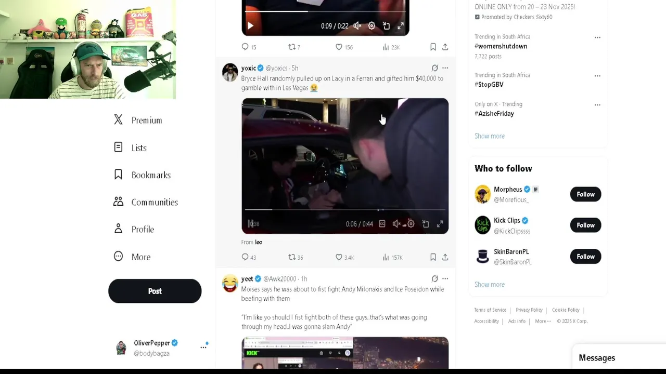Open settings gear on Bryce Hall video
The image size is (666, 374).
[411, 224]
